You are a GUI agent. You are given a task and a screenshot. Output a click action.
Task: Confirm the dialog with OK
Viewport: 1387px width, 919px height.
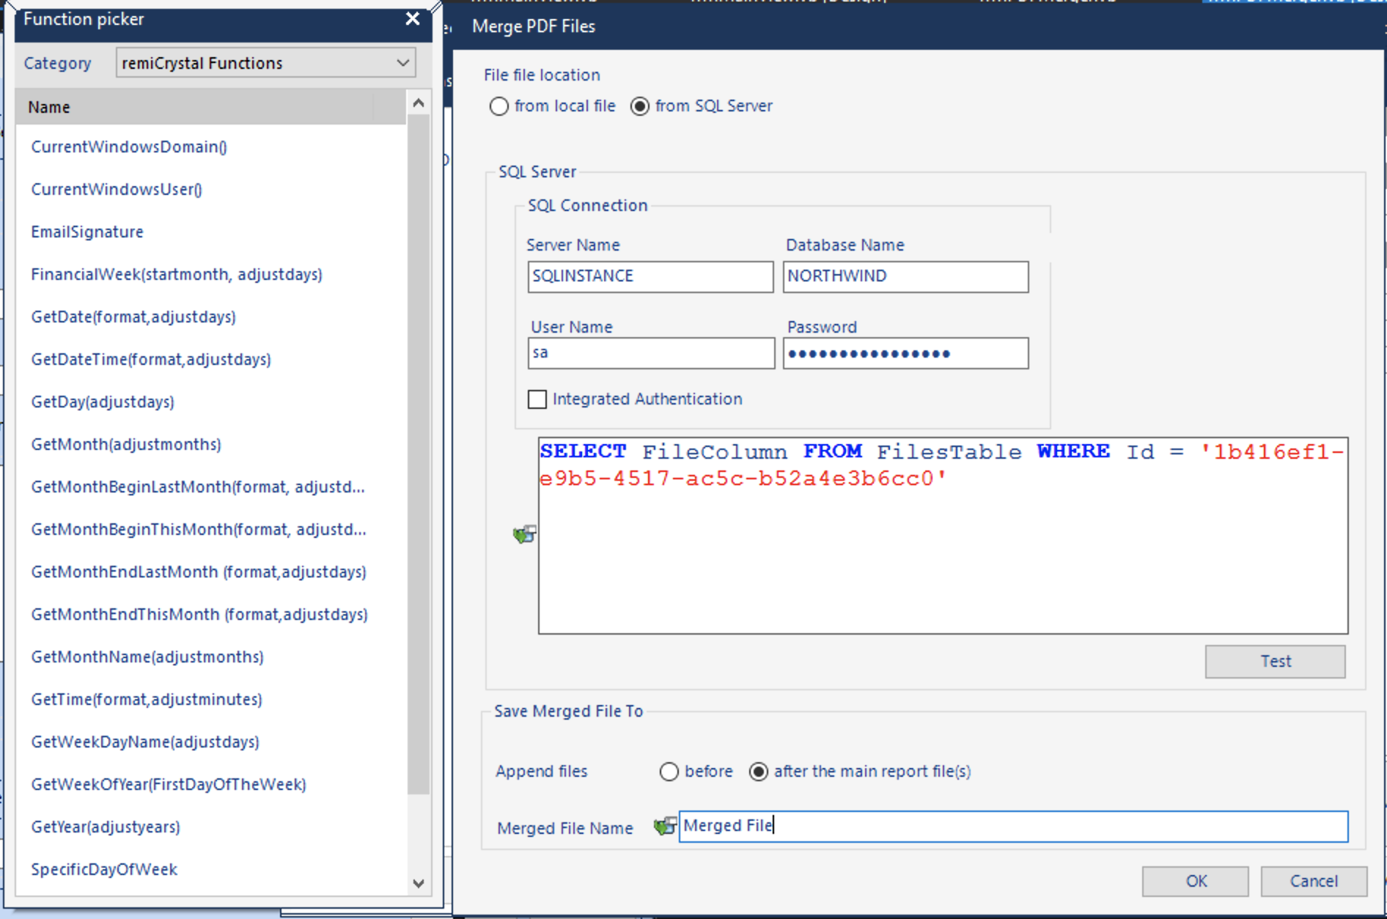tap(1195, 881)
